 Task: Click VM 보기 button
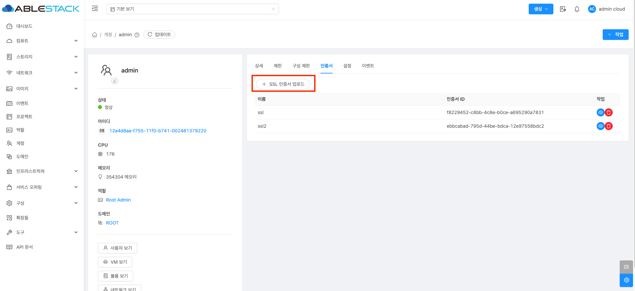[x=115, y=262]
